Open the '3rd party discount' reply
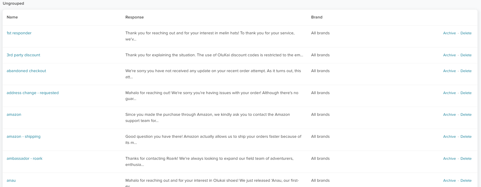The height and width of the screenshot is (187, 481). pyautogui.click(x=24, y=55)
